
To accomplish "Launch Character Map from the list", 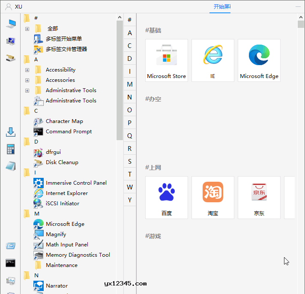I will pyautogui.click(x=58, y=121).
